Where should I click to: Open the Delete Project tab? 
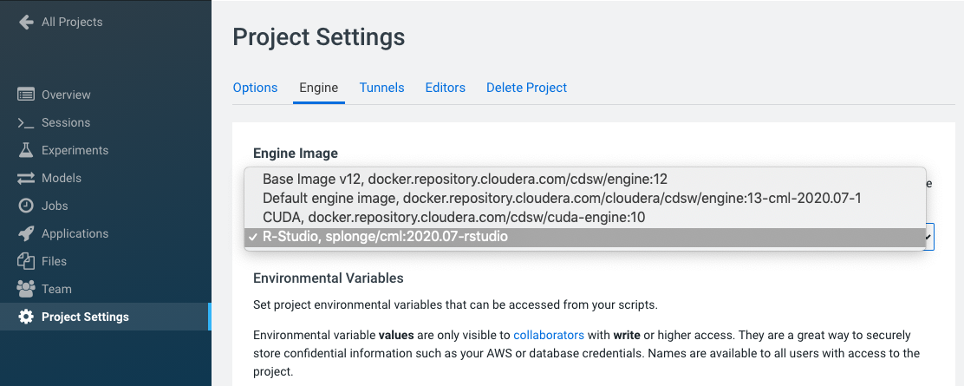[x=526, y=88]
